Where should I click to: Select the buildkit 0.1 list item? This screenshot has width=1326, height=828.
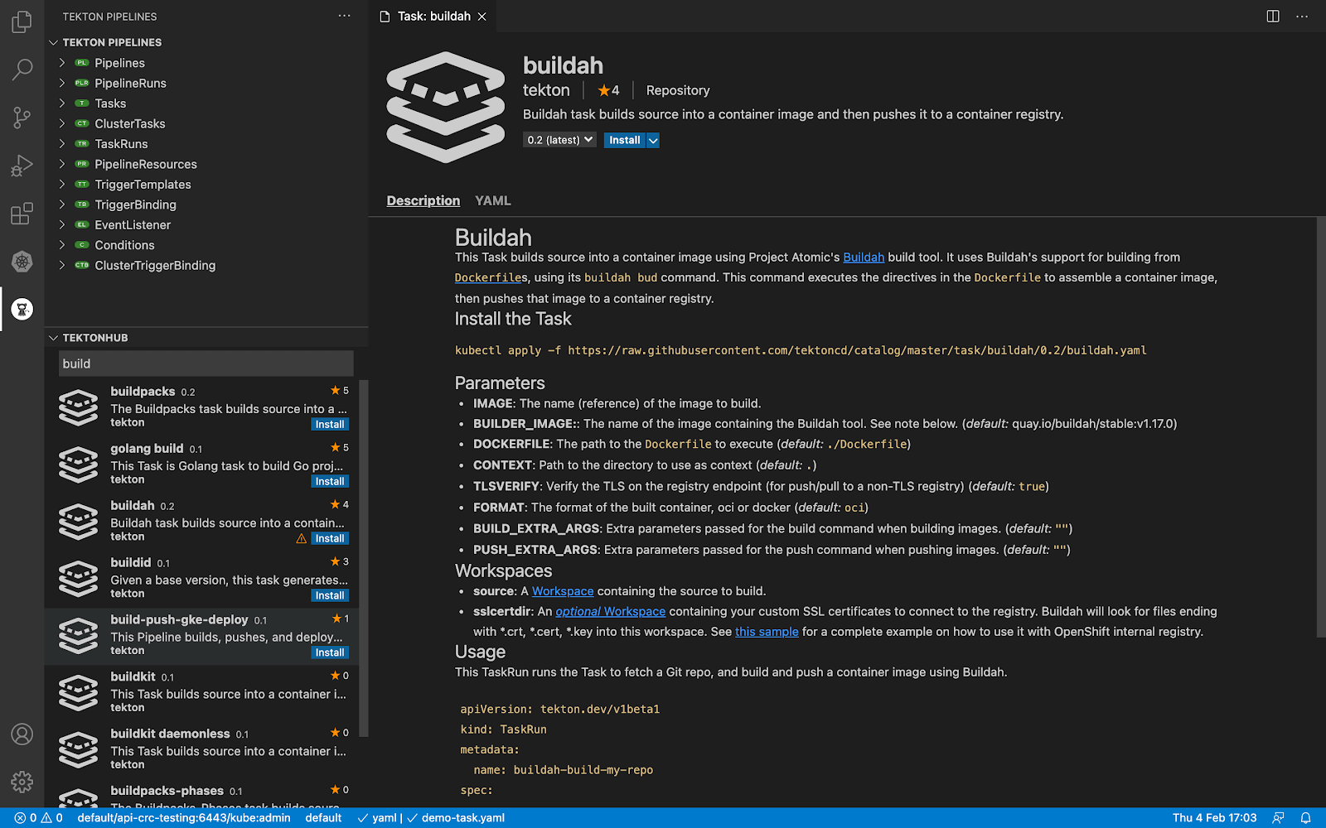[202, 692]
